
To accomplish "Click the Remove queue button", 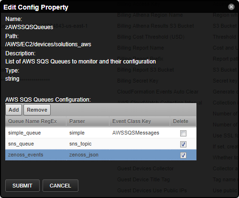I will point(37,110).
